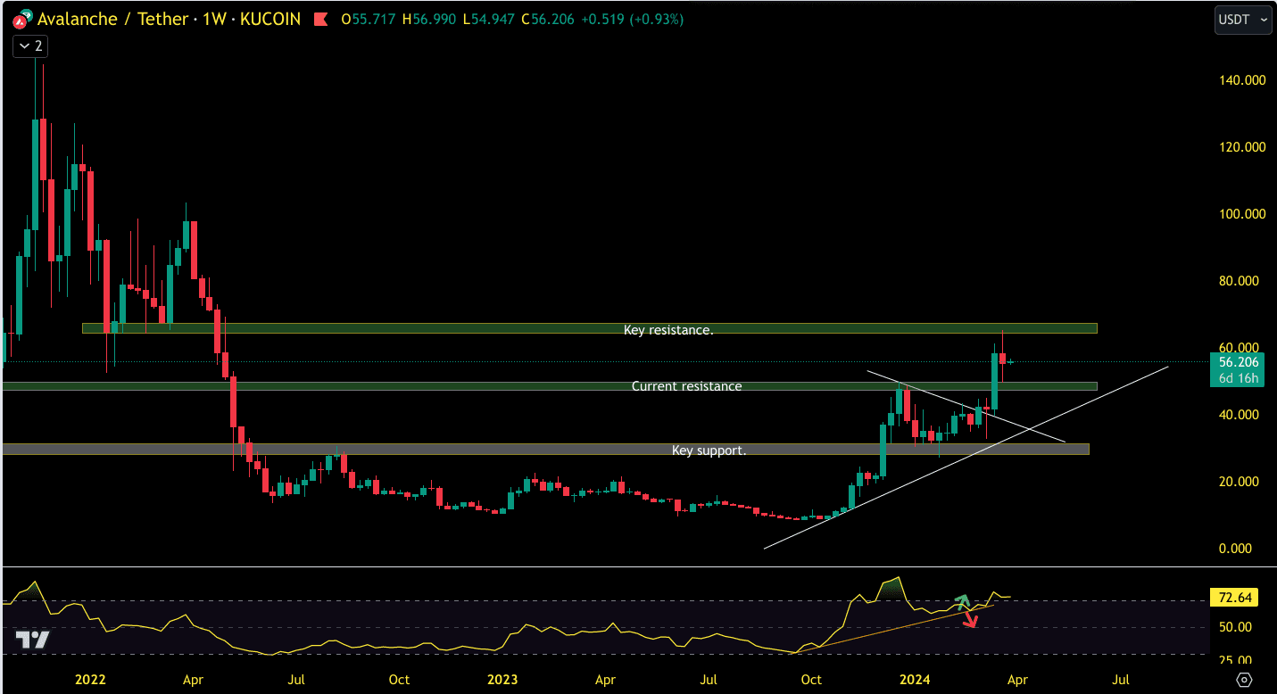
Task: Click the TradingView logo in the RSI pane
Action: pos(32,639)
